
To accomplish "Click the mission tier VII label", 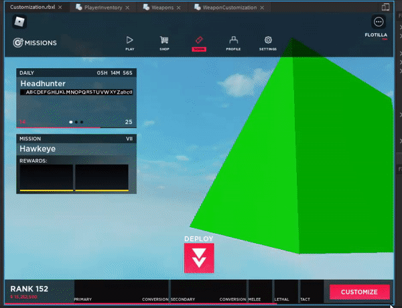I will pos(129,139).
